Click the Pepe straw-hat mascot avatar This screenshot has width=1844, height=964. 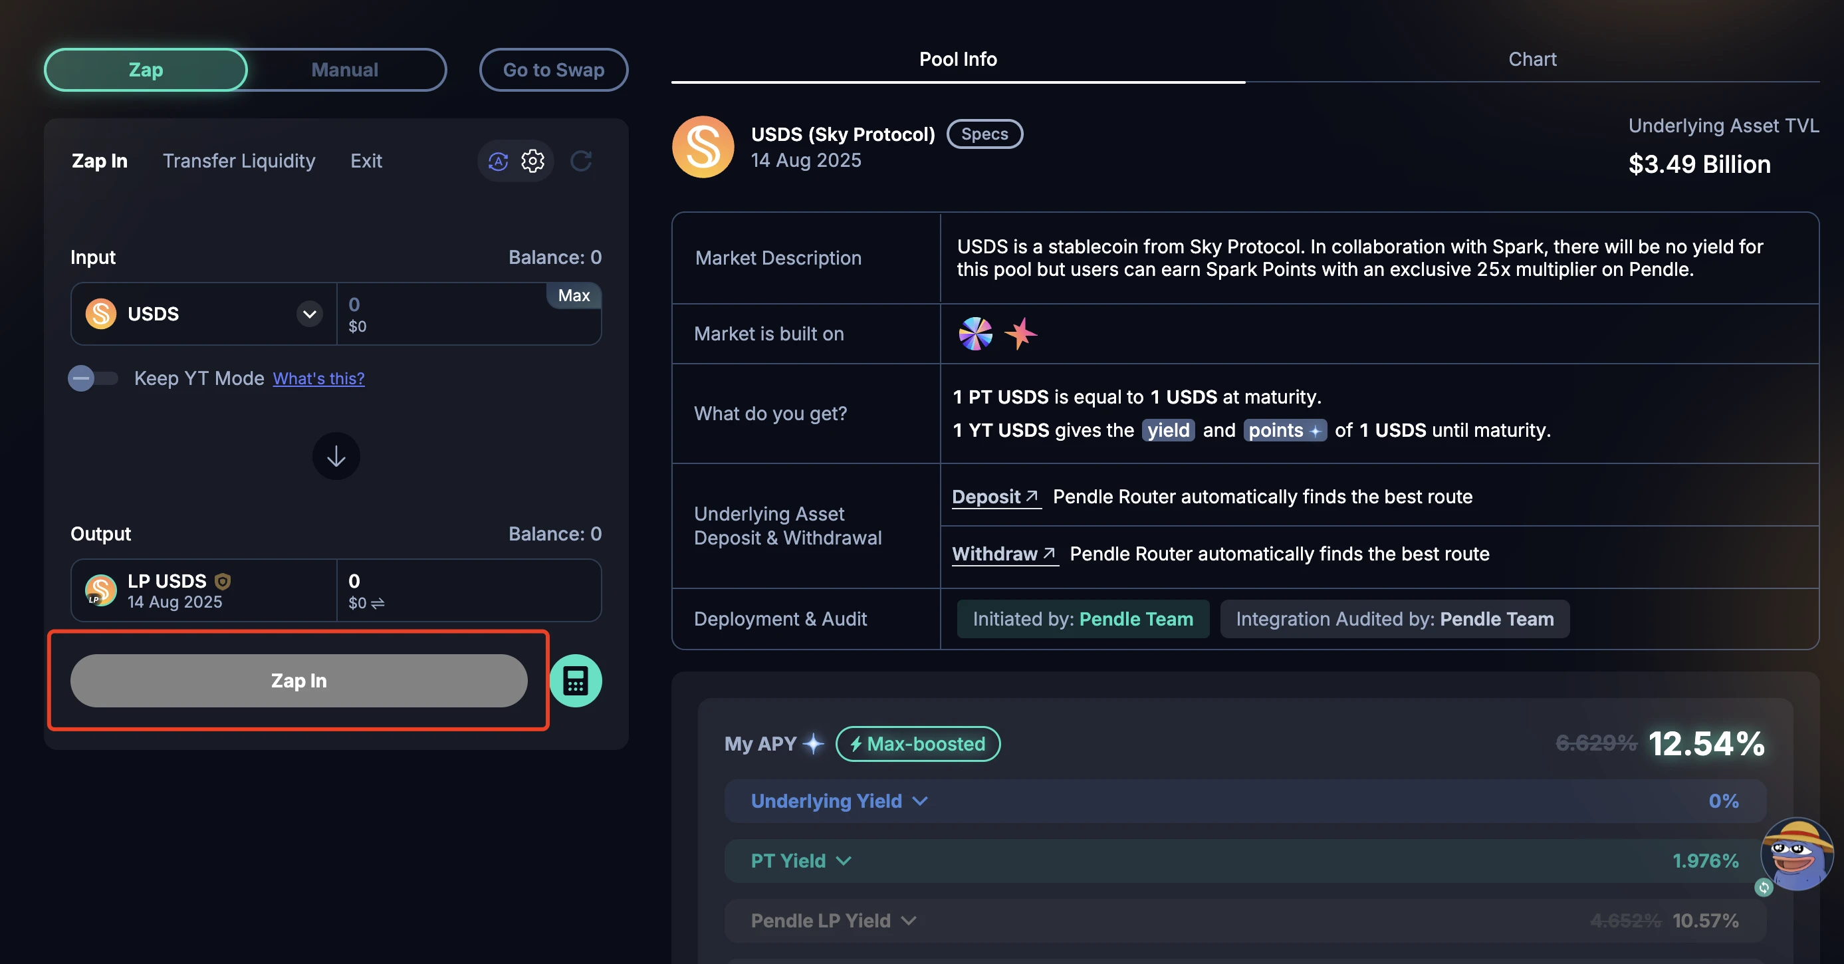tap(1796, 854)
